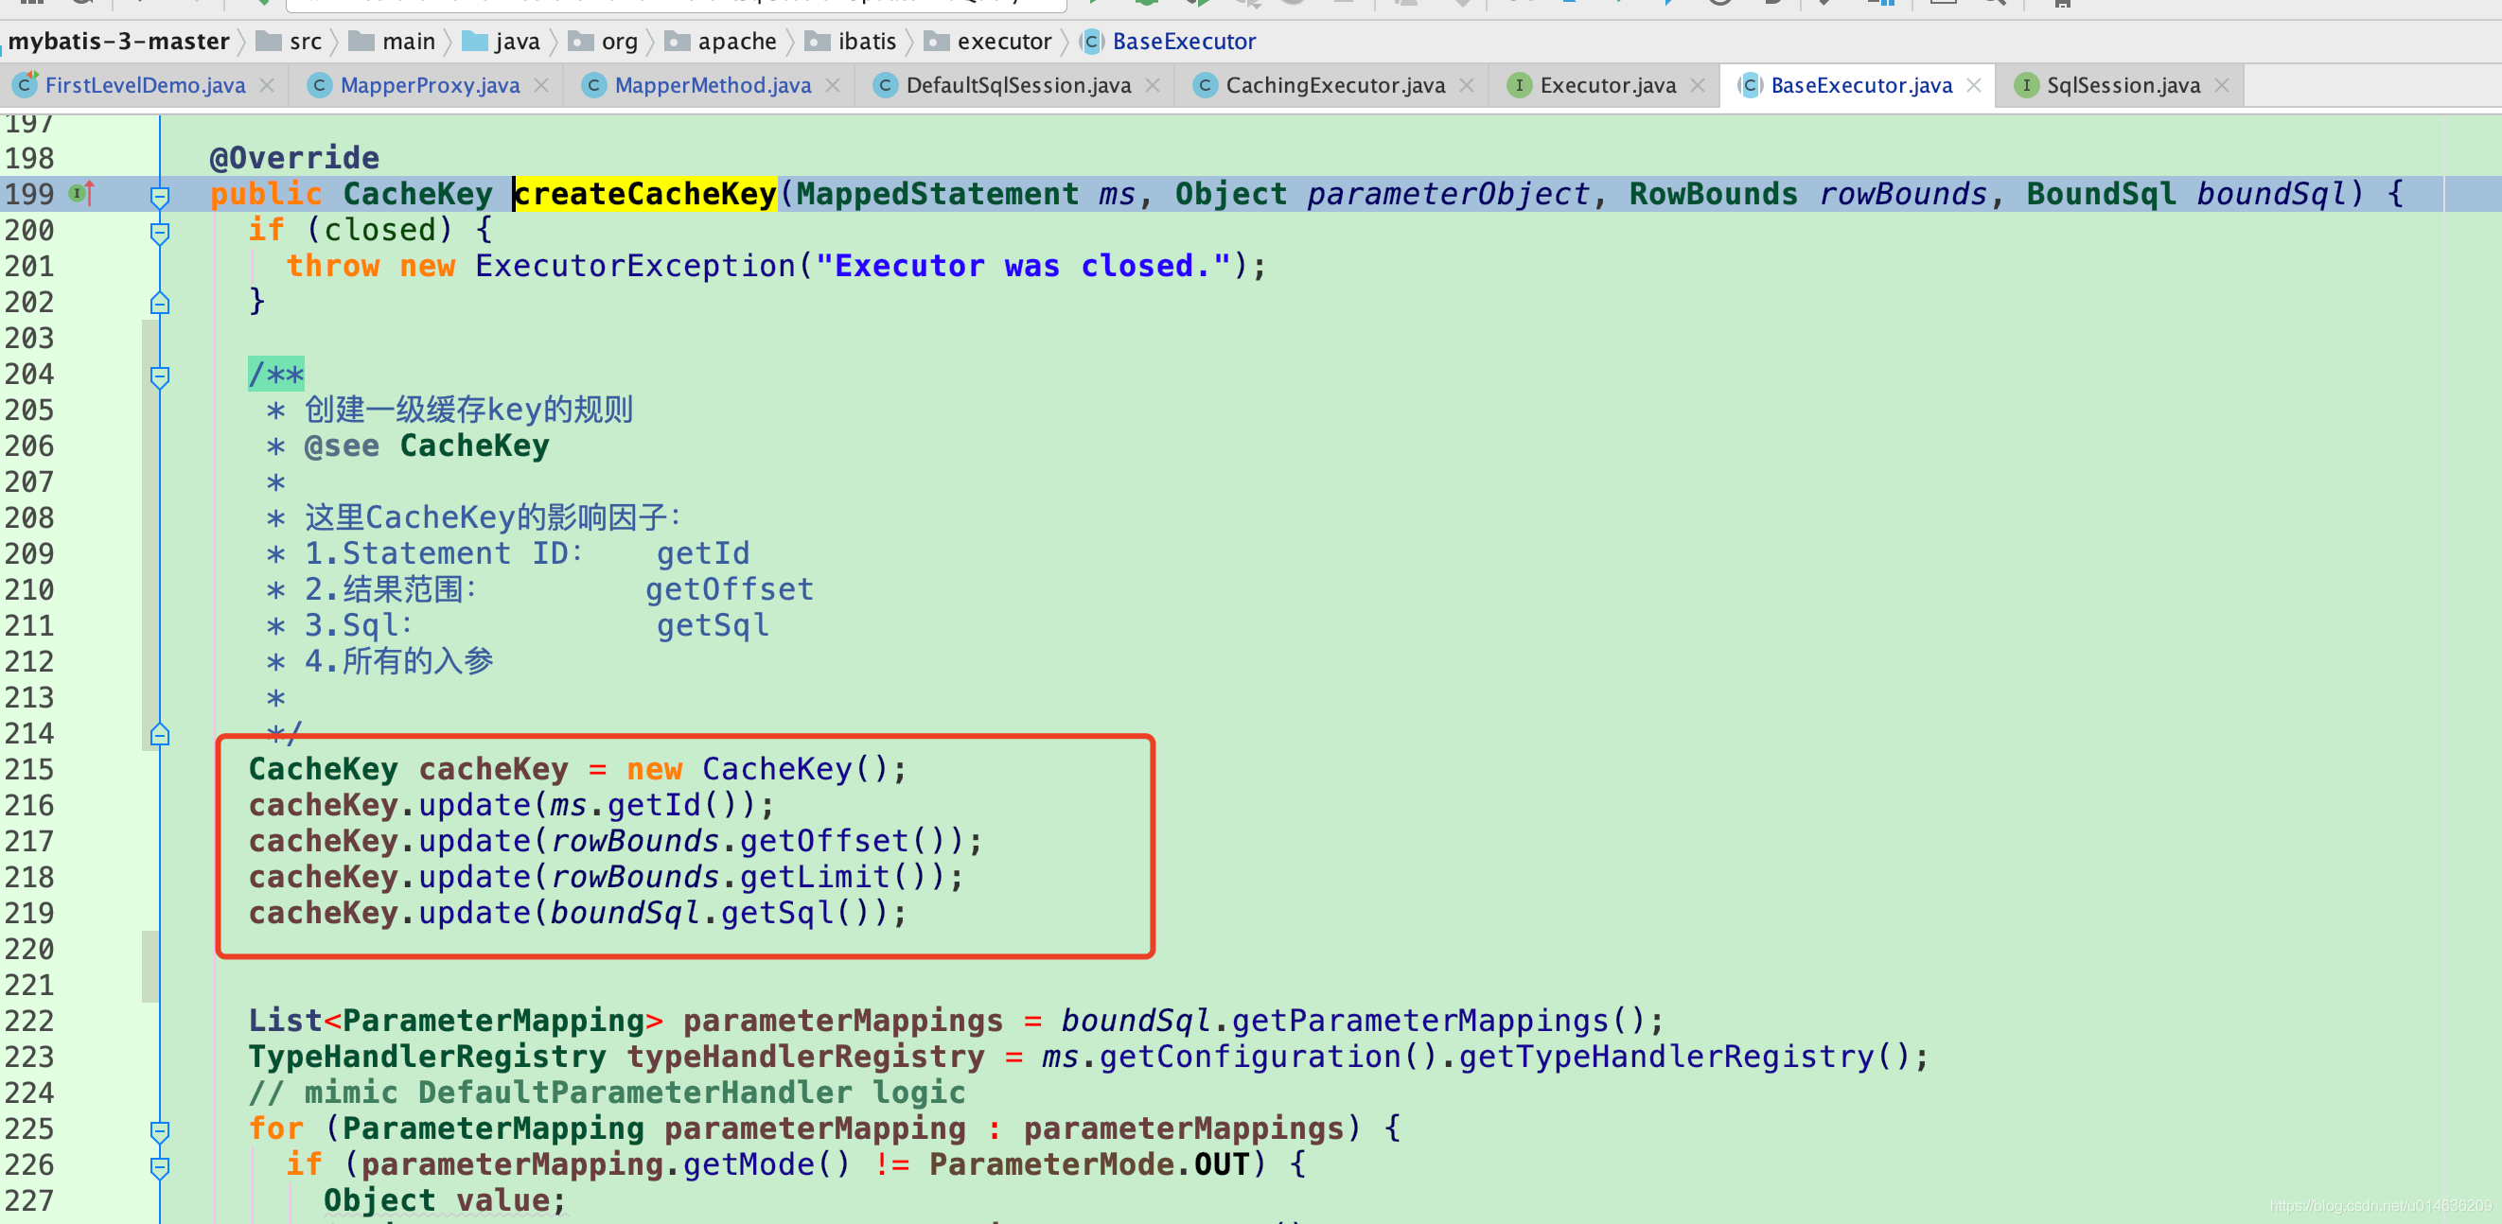This screenshot has height=1224, width=2502.
Task: Close the Executor.java tab
Action: [x=1698, y=85]
